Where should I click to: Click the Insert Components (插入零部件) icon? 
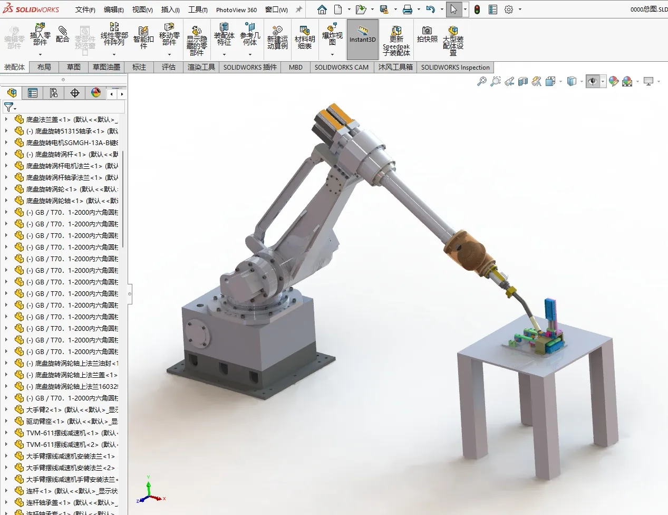click(40, 35)
